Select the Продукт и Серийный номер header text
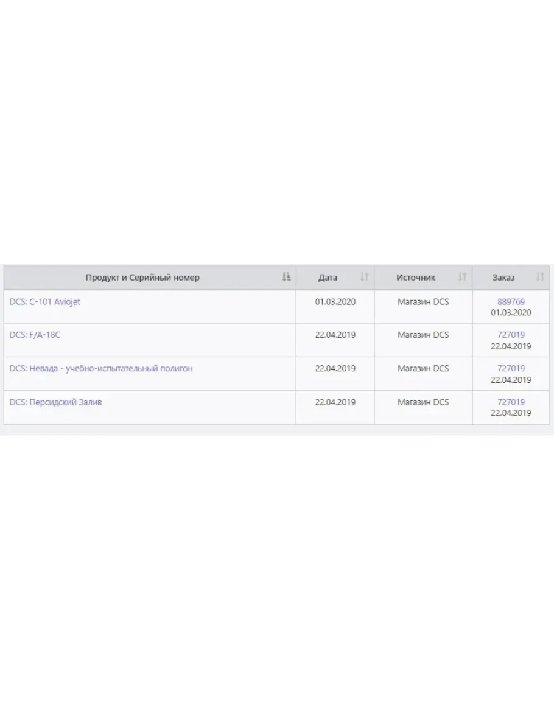Viewport: 554px width, 703px height. 142,278
